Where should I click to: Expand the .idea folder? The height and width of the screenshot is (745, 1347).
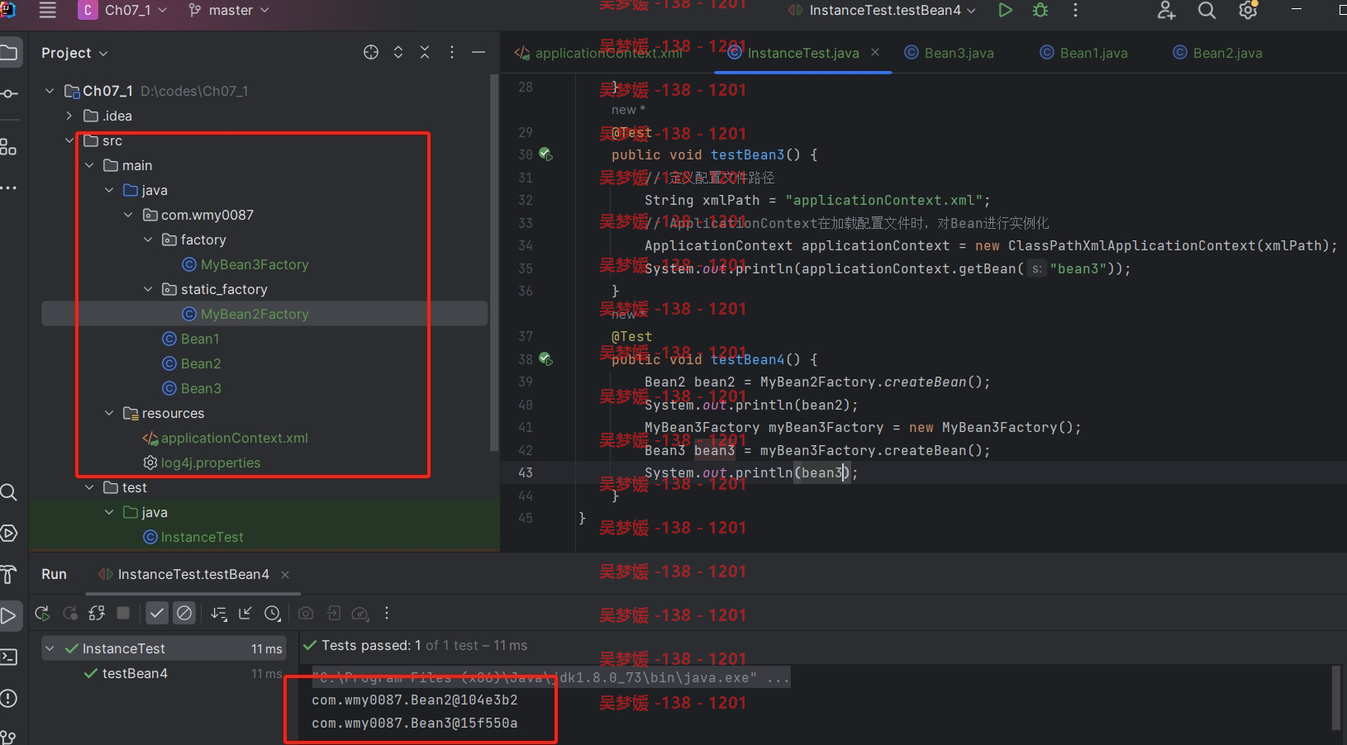(69, 116)
